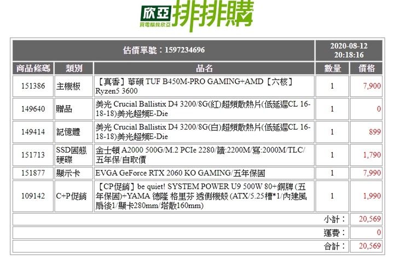Screen dimensions: 394x257
Task: Click the C+P促銷 category cell
Action: pyautogui.click(x=74, y=196)
